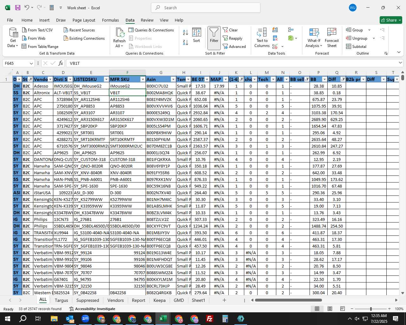Reapply the current filter

[x=232, y=38]
